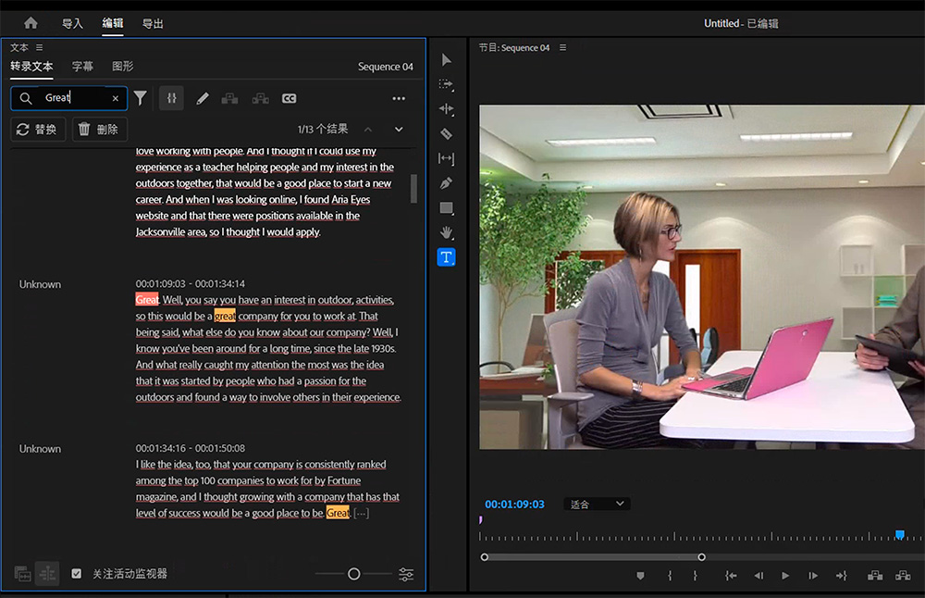
Task: Clear the Great search field
Action: 116,98
